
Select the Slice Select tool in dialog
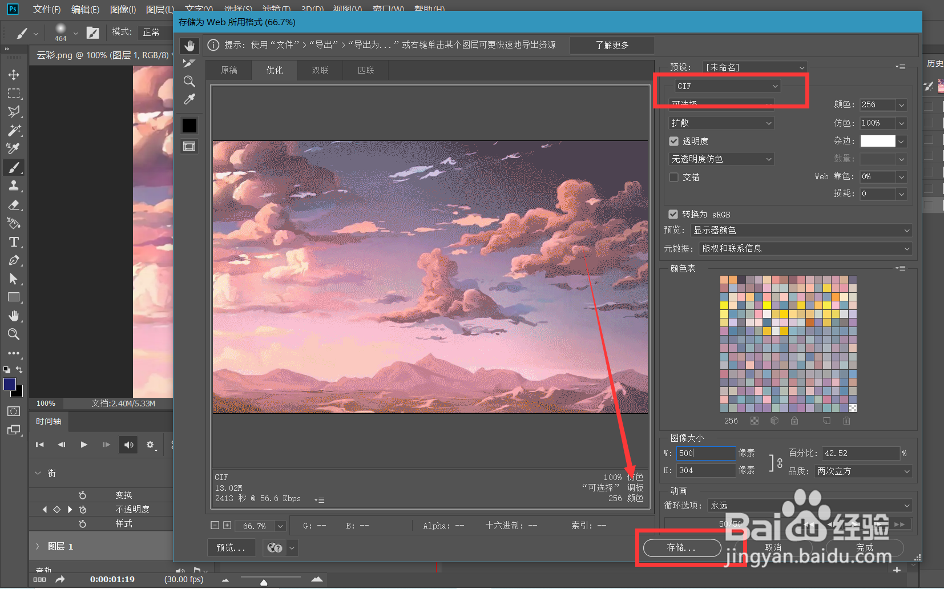[189, 63]
